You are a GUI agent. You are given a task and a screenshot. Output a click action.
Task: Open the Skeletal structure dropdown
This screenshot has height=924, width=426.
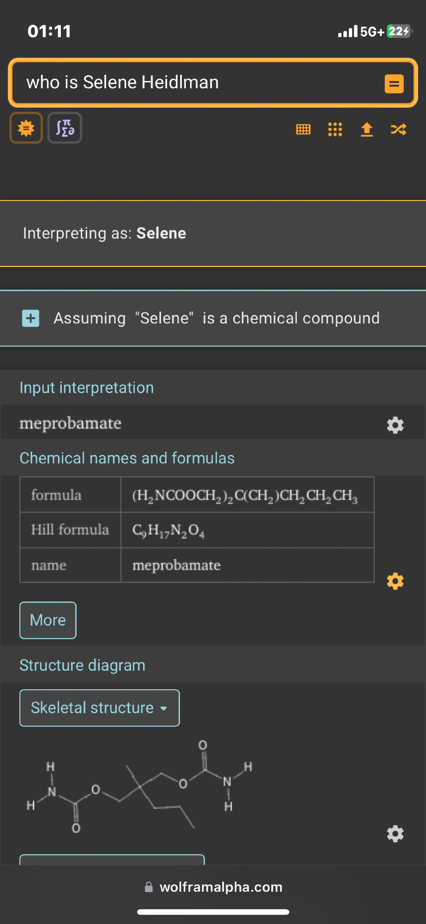(x=100, y=708)
